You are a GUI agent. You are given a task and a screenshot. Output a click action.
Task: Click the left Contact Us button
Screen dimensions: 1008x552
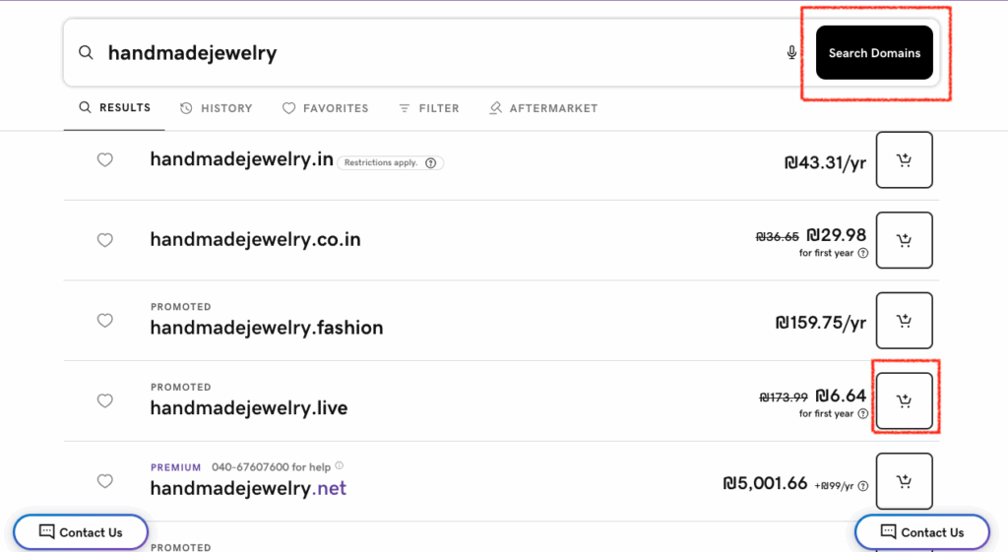click(81, 532)
